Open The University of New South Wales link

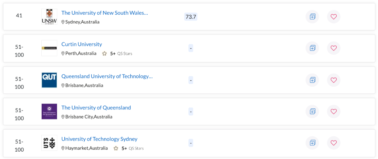pos(104,13)
